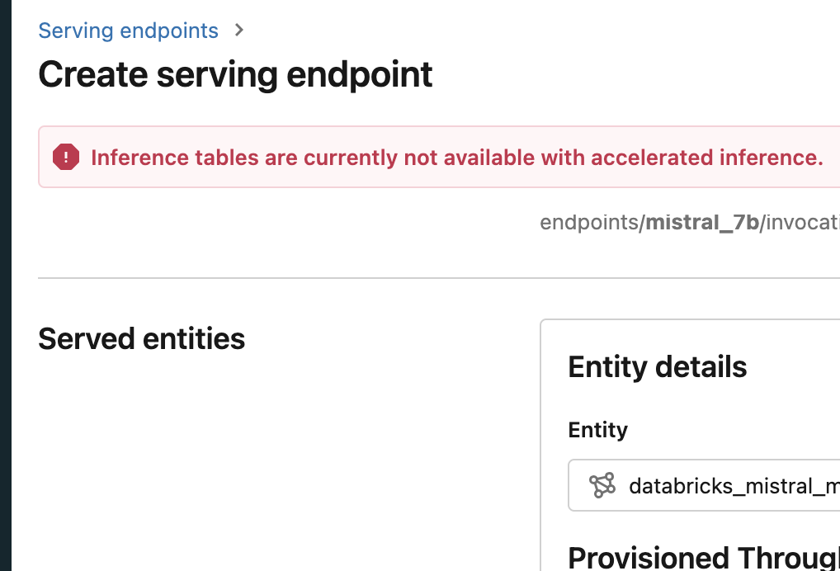Click the registered model icon beside databricks_mistral_m
The image size is (840, 571).
pyautogui.click(x=602, y=485)
